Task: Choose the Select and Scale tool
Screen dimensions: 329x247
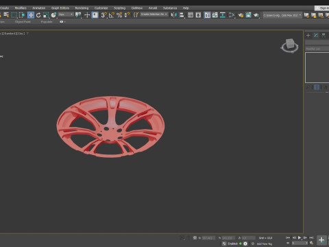Action: click(46, 15)
